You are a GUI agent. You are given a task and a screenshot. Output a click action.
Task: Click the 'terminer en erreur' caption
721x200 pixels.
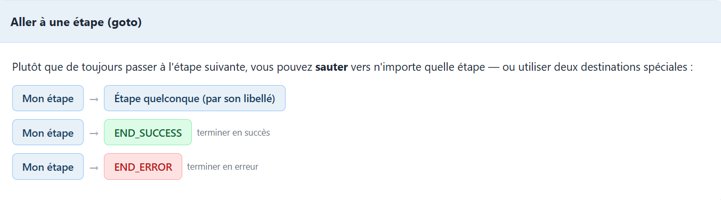pyautogui.click(x=223, y=166)
